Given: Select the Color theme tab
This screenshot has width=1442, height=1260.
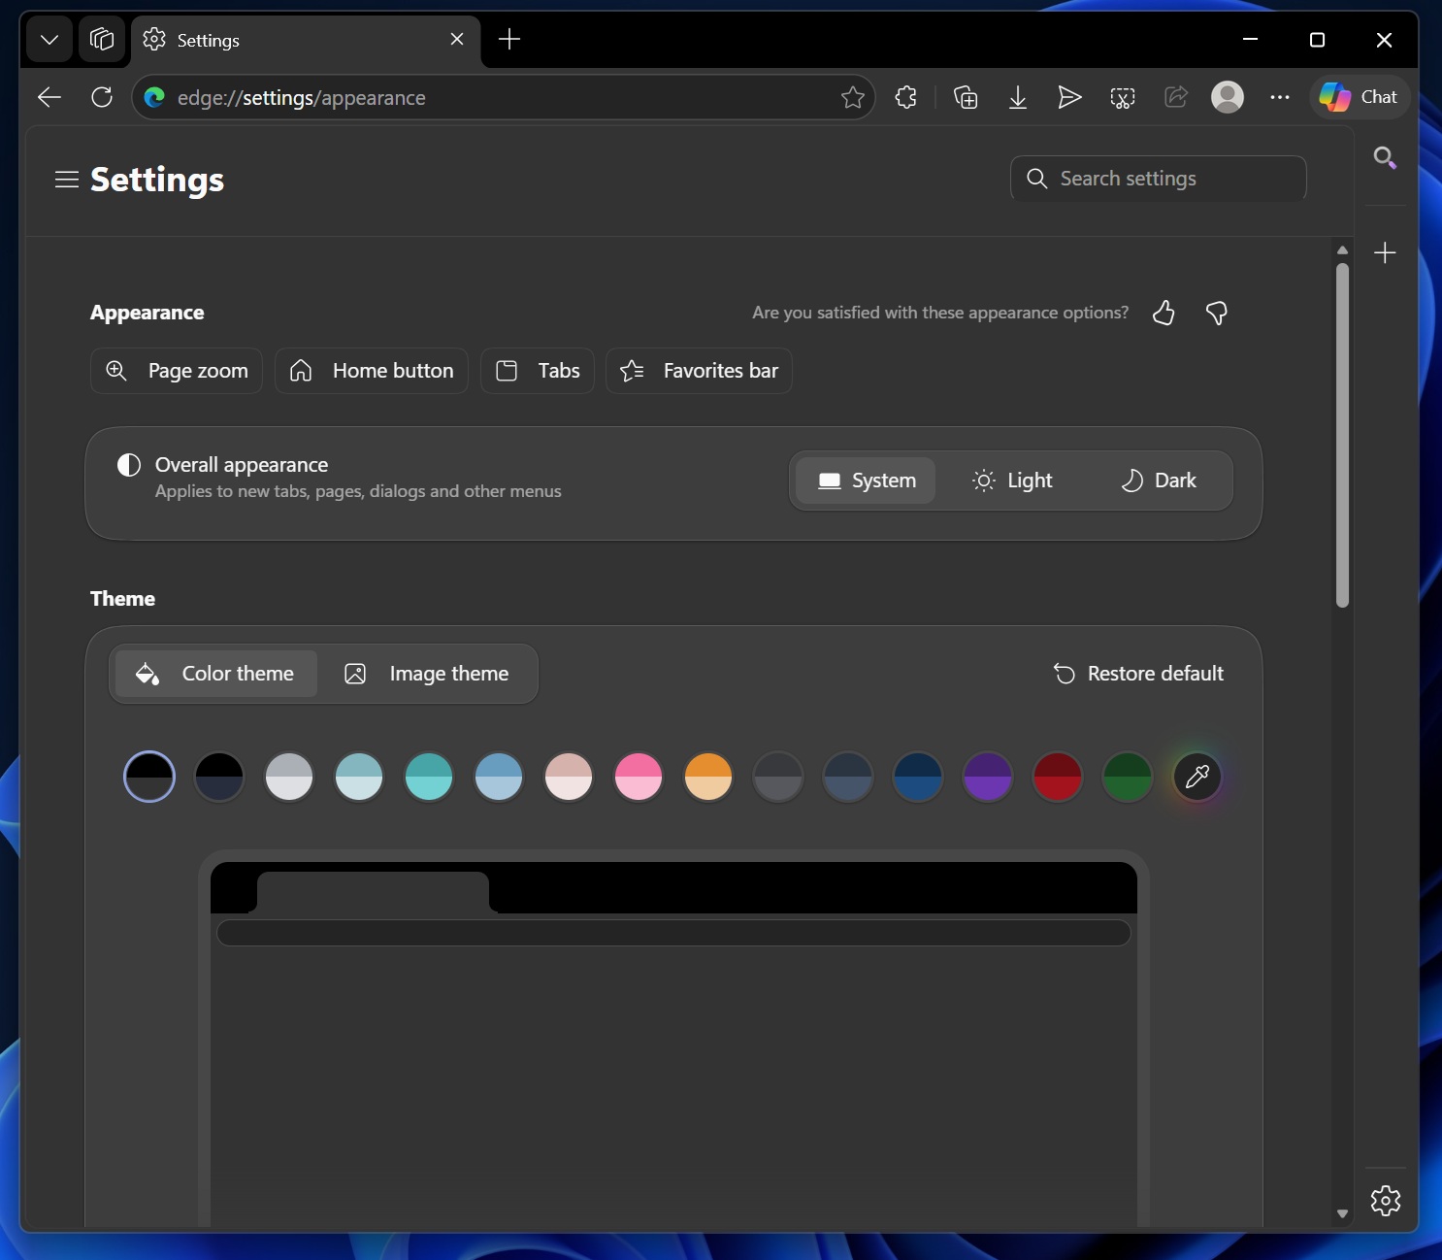Looking at the screenshot, I should [x=215, y=673].
